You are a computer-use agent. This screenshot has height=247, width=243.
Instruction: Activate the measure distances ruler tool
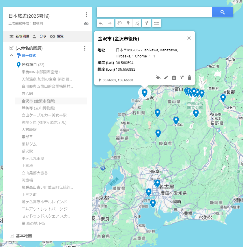(156, 23)
